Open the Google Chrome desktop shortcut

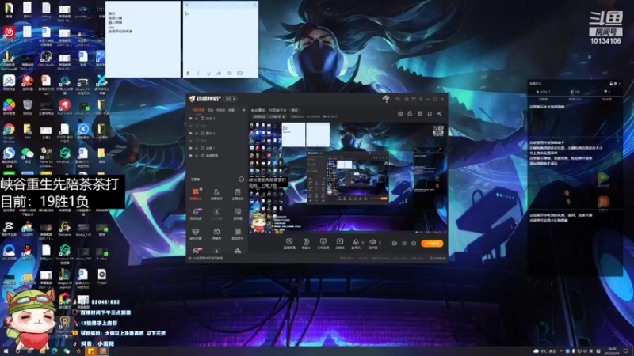point(9,133)
